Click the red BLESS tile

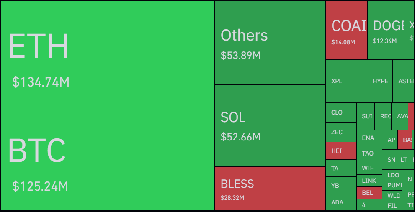click(270, 188)
